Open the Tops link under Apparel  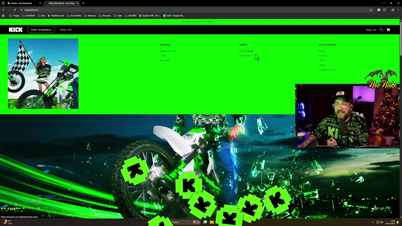coord(163,56)
